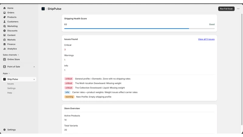Select 'The Collection Snowboard: Liquid: Missing weight' issue
Viewport: 243px width, 137px height.
[100, 88]
